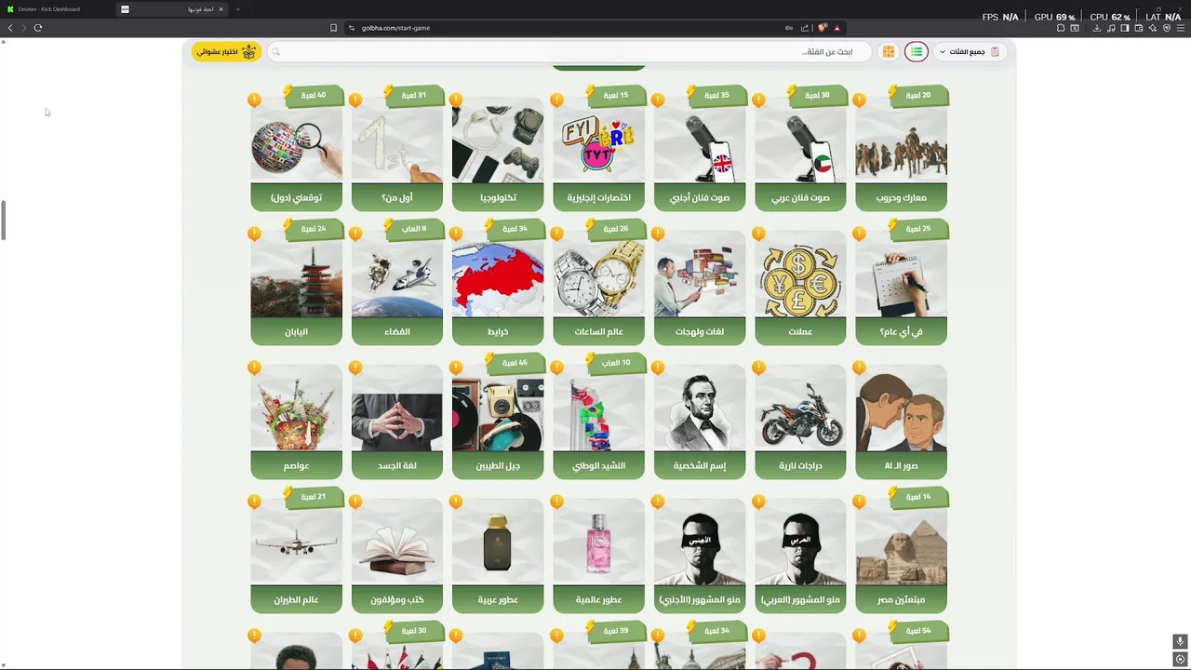Open the Brave Shields icon

pyautogui.click(x=823, y=28)
